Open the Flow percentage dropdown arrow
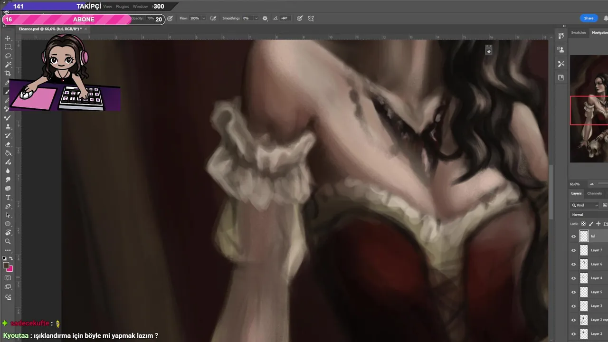Image resolution: width=608 pixels, height=342 pixels. click(204, 19)
